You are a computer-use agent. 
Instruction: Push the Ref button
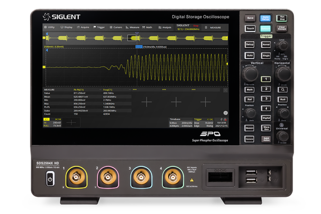pos(249,100)
